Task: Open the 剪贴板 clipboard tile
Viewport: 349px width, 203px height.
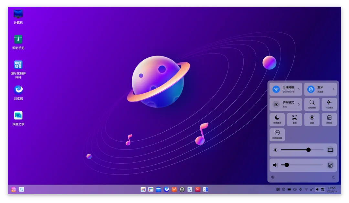Action: 329,119
